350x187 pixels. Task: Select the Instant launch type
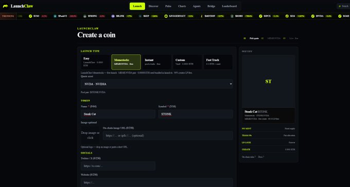coord(156,62)
